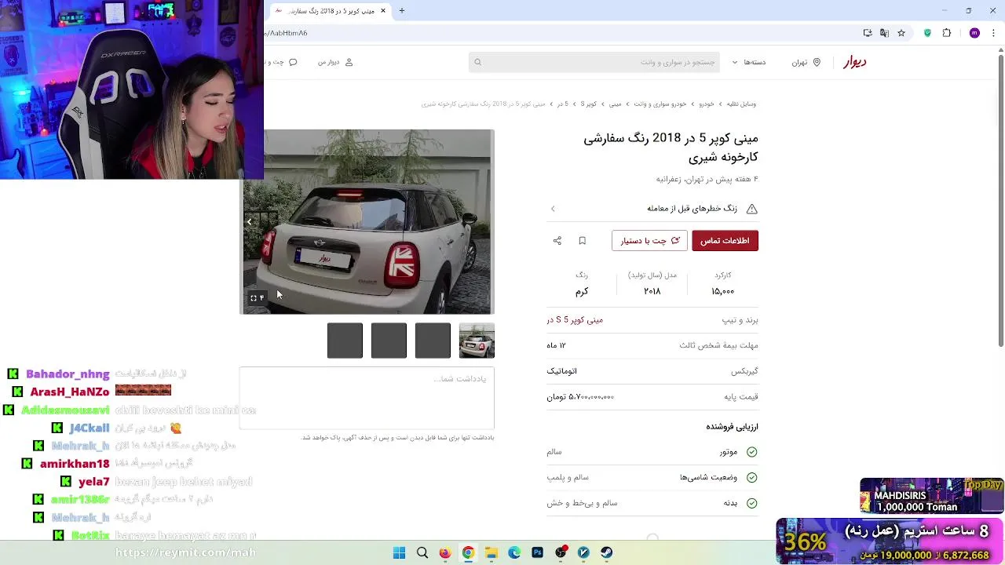1005x565 pixels.
Task: Open Steam from taskbar
Action: tap(607, 552)
